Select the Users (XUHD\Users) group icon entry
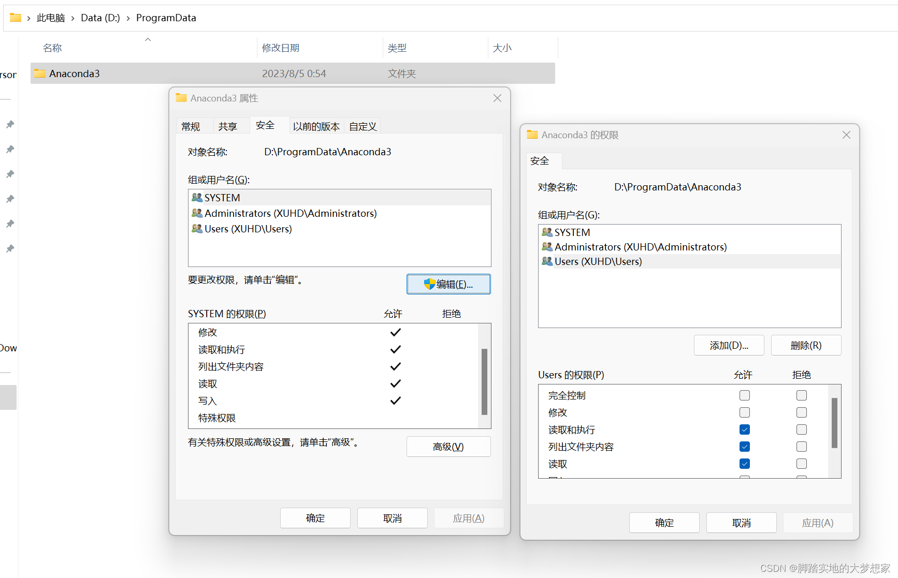Viewport: 898px width, 578px height. (x=197, y=229)
